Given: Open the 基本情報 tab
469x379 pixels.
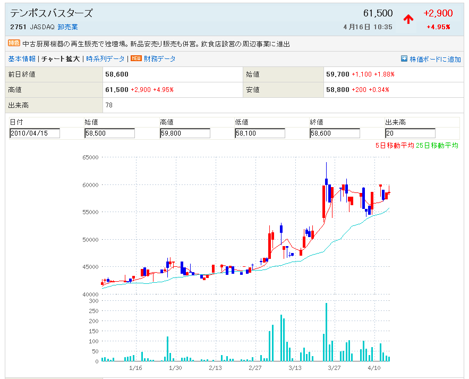Looking at the screenshot, I should tap(22, 59).
